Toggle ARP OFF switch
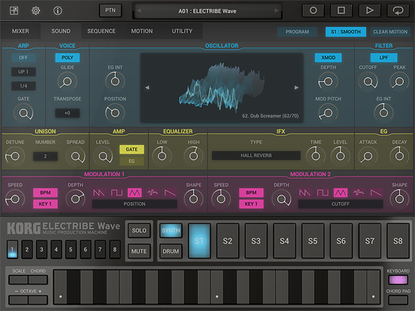The width and height of the screenshot is (415, 311). (23, 58)
